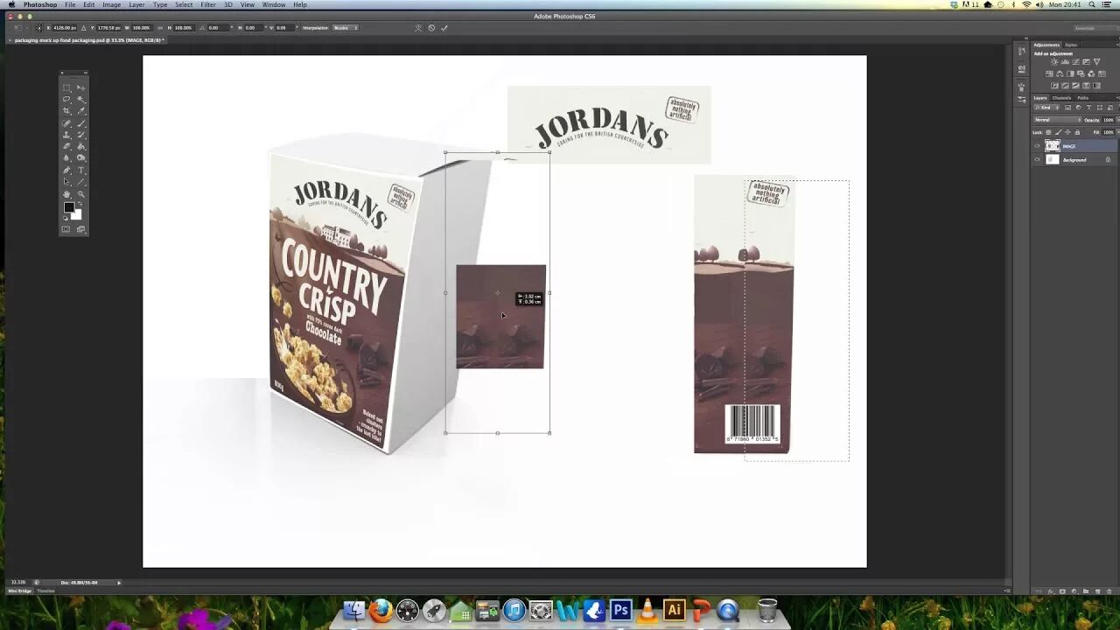The height and width of the screenshot is (630, 1120).
Task: Select the Pen tool
Action: click(66, 170)
